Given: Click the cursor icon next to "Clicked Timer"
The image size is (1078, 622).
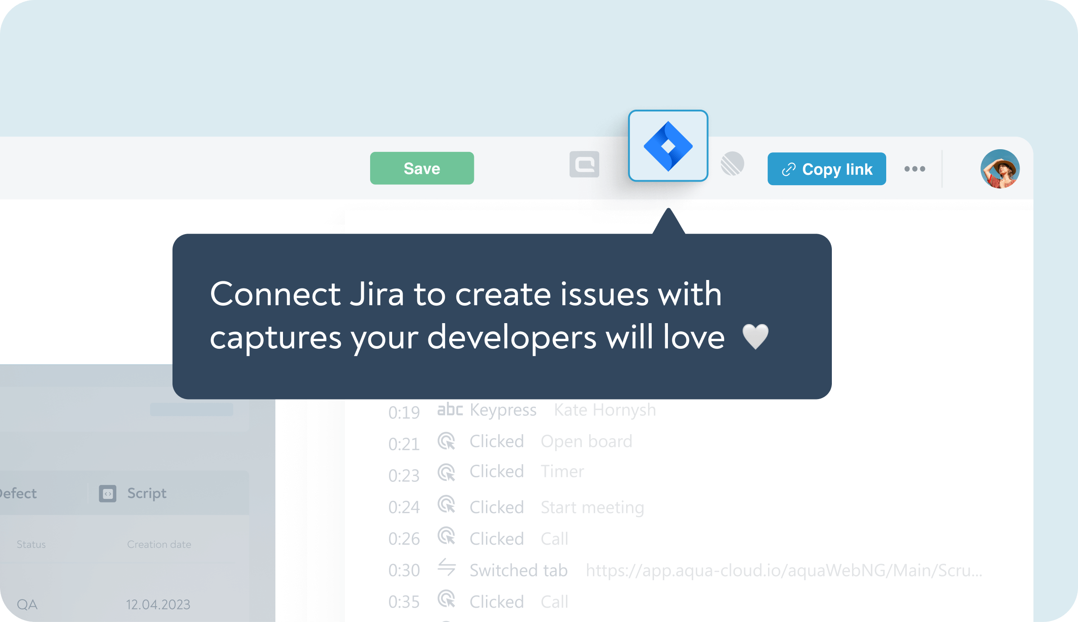Looking at the screenshot, I should pyautogui.click(x=446, y=472).
